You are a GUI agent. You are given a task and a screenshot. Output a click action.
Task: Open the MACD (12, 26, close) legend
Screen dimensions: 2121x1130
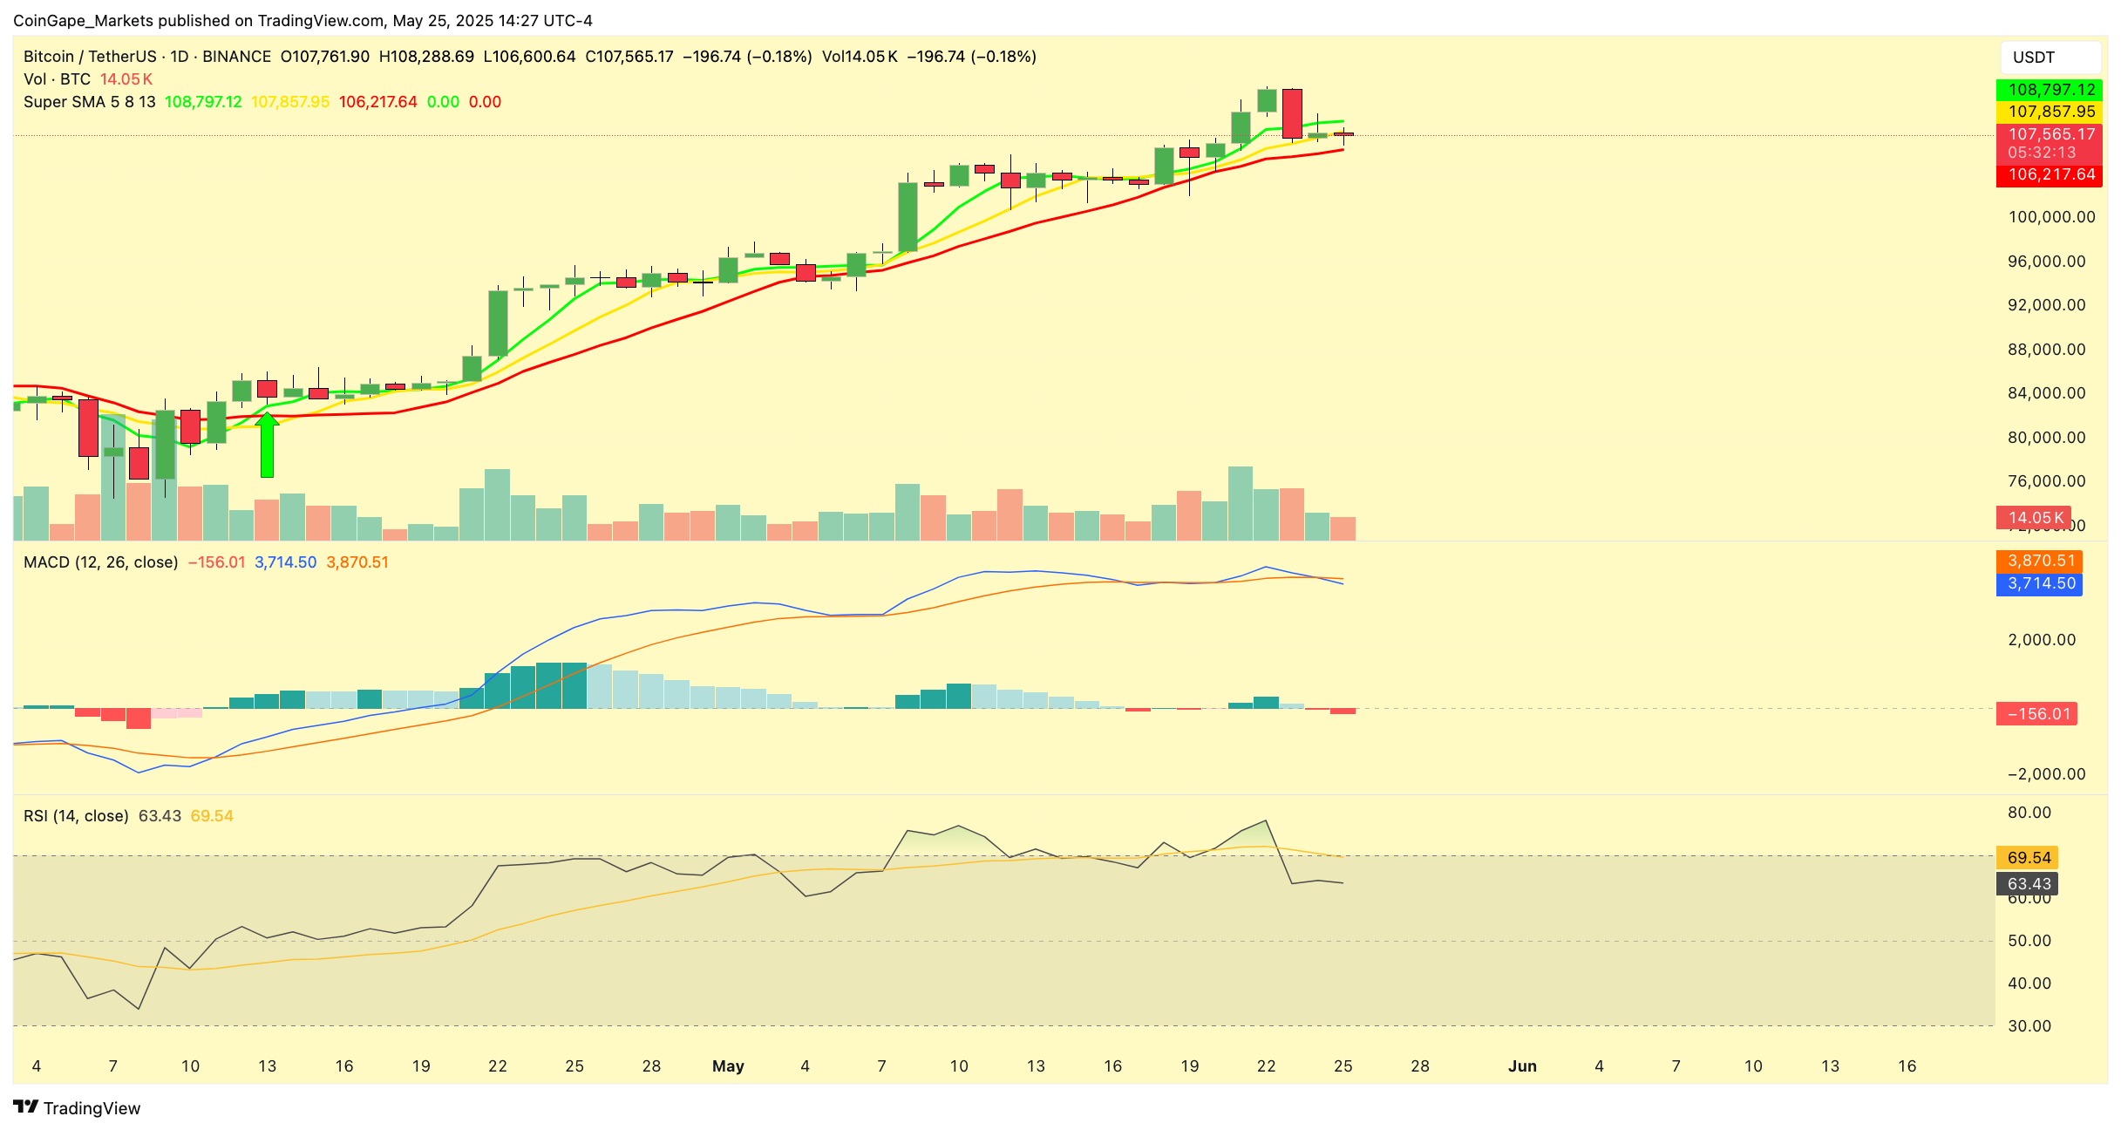click(100, 562)
